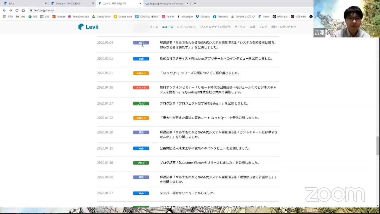Click the browser forward arrow

point(10,10)
